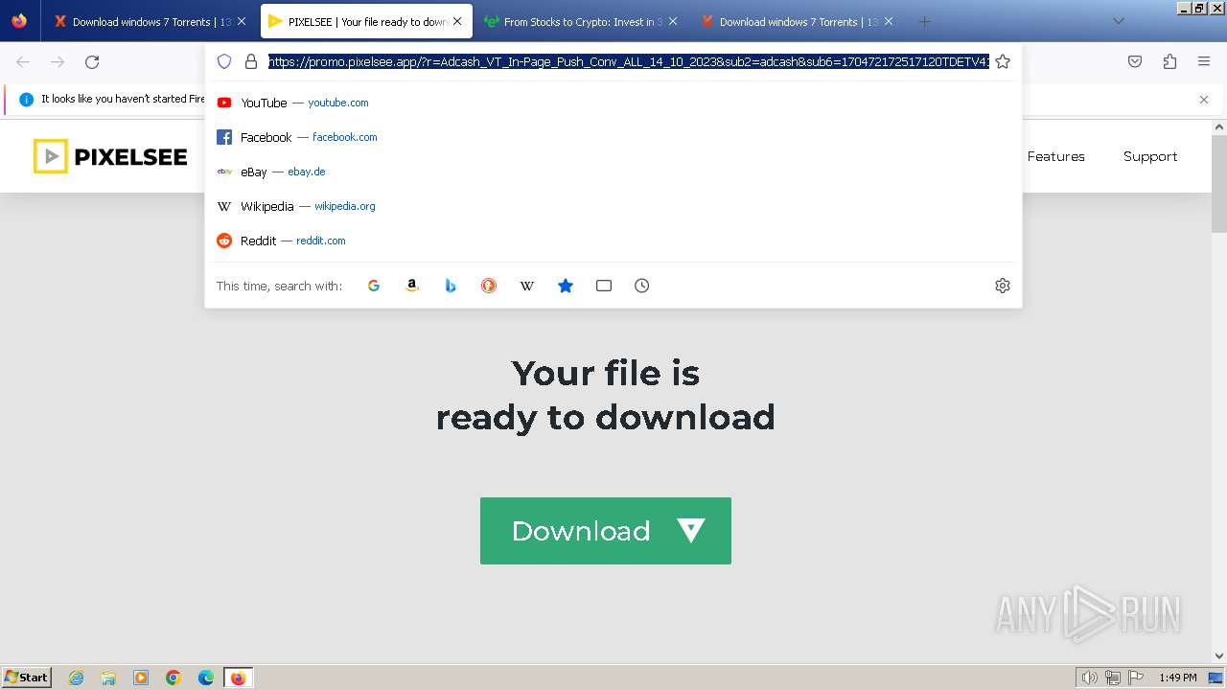Open Windows Media Player from taskbar
Viewport: 1227px width, 690px height.
pyautogui.click(x=141, y=678)
